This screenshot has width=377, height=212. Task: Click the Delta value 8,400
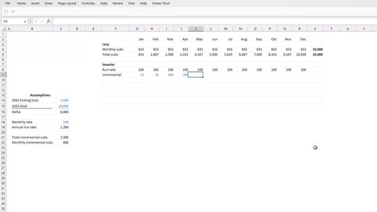click(x=64, y=112)
